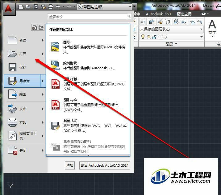Click the Save As quick access icon
221x195 pixels.
43,7
